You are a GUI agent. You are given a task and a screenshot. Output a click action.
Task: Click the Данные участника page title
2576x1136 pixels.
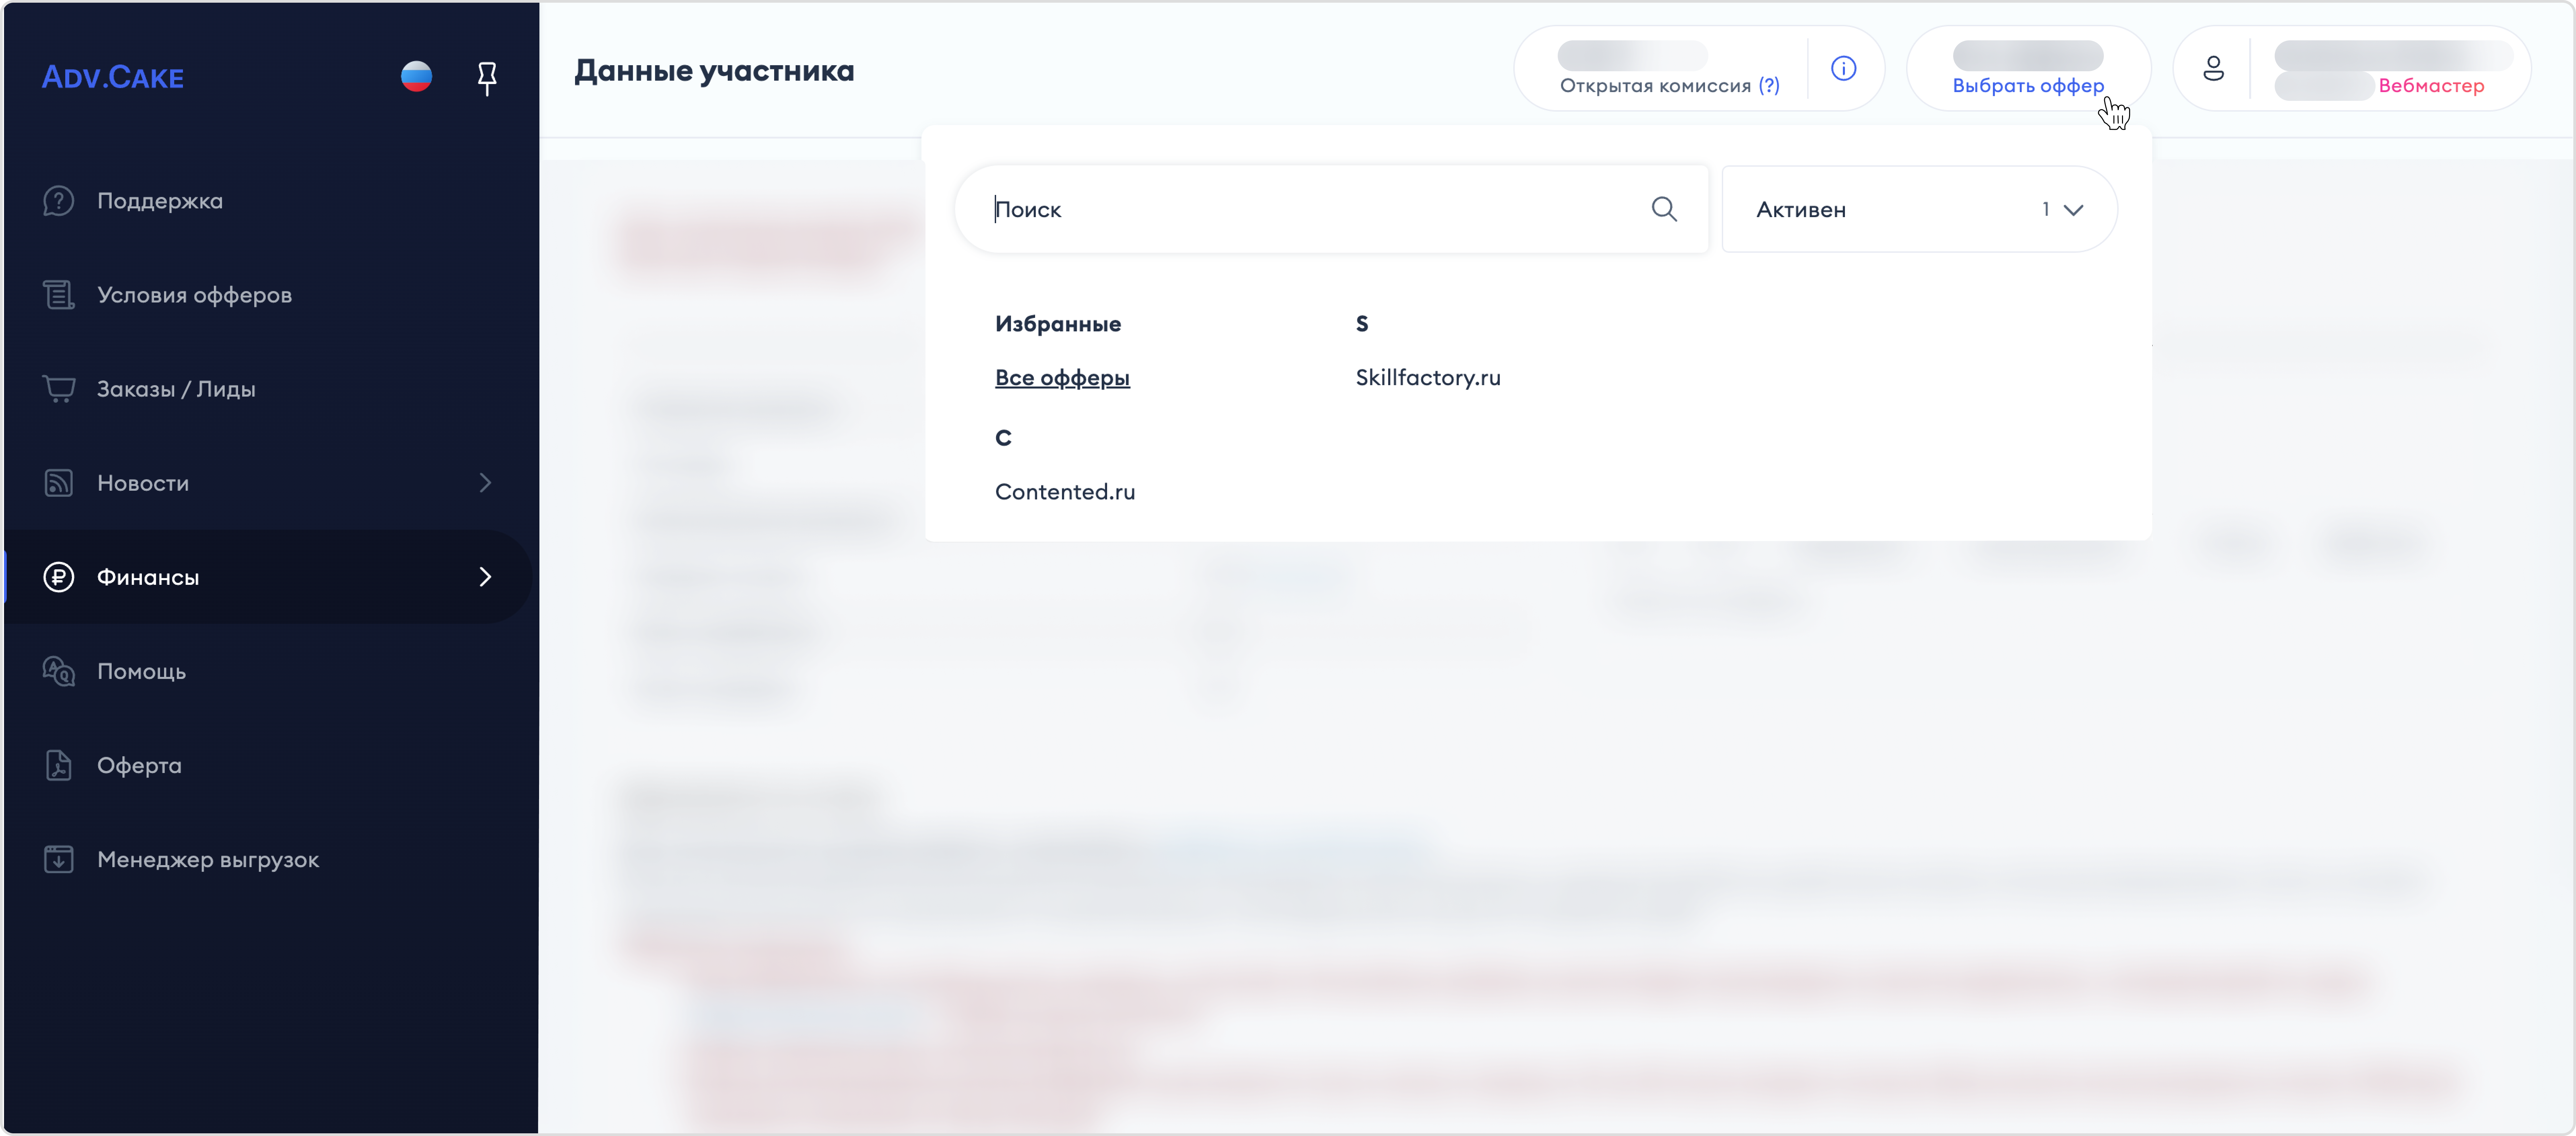[x=714, y=71]
